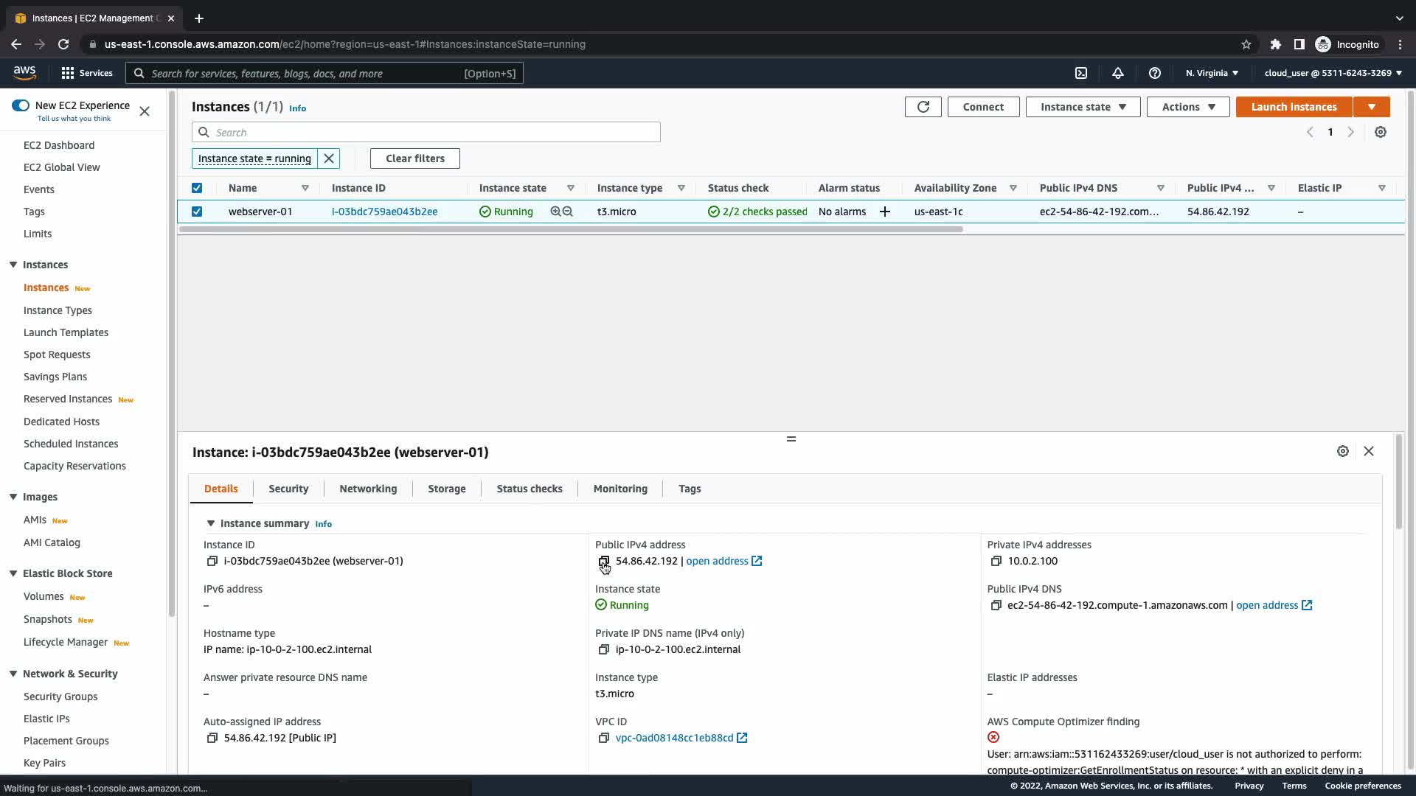Open AWS CloudShell icon in top bar

1081,73
